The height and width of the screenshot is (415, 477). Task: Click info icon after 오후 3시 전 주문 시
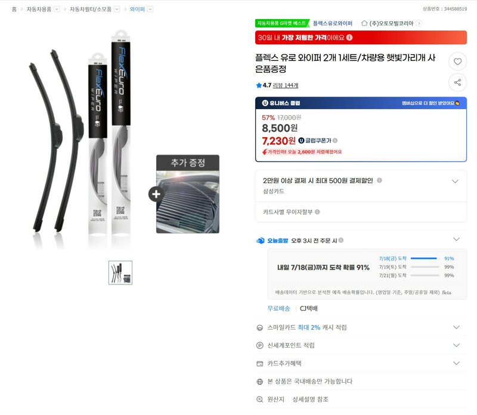pos(341,240)
